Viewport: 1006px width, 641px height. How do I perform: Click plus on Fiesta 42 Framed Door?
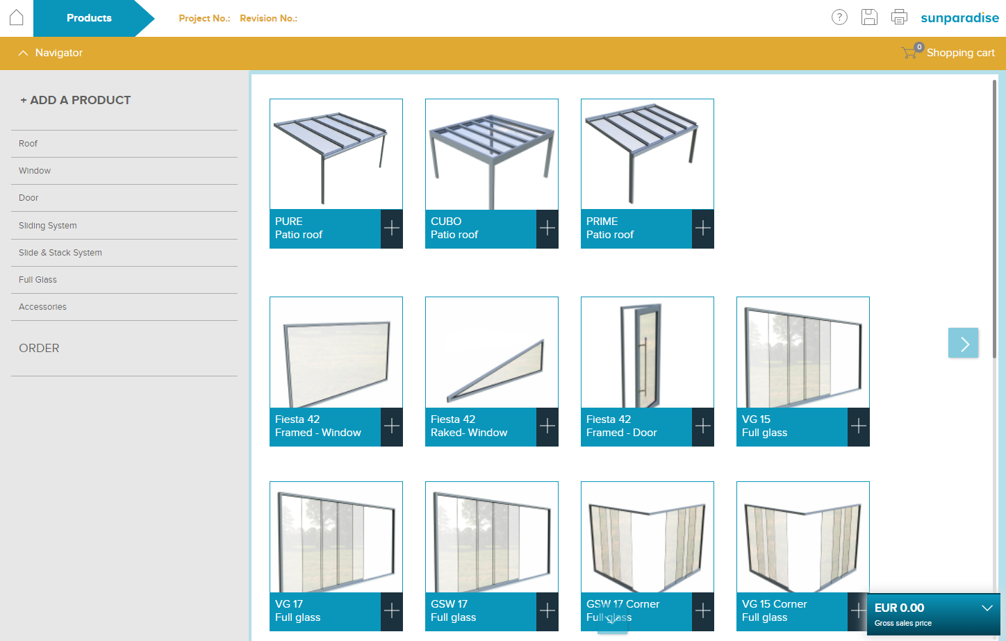click(x=703, y=426)
